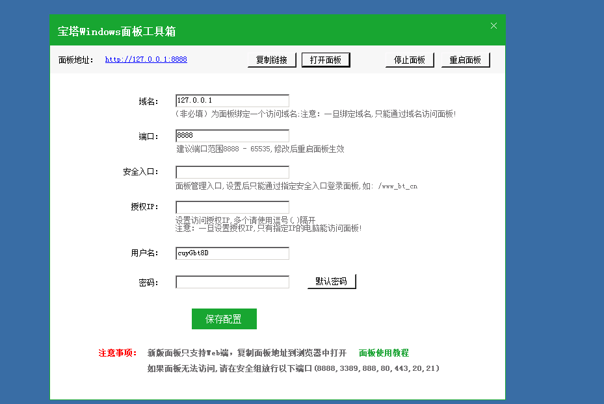Close the 宝塔Windows面板工具箱 window
The width and height of the screenshot is (604, 404).
[493, 26]
